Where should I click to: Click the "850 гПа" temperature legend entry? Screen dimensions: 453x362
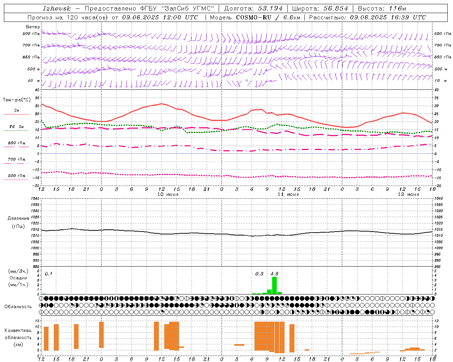pyautogui.click(x=16, y=143)
